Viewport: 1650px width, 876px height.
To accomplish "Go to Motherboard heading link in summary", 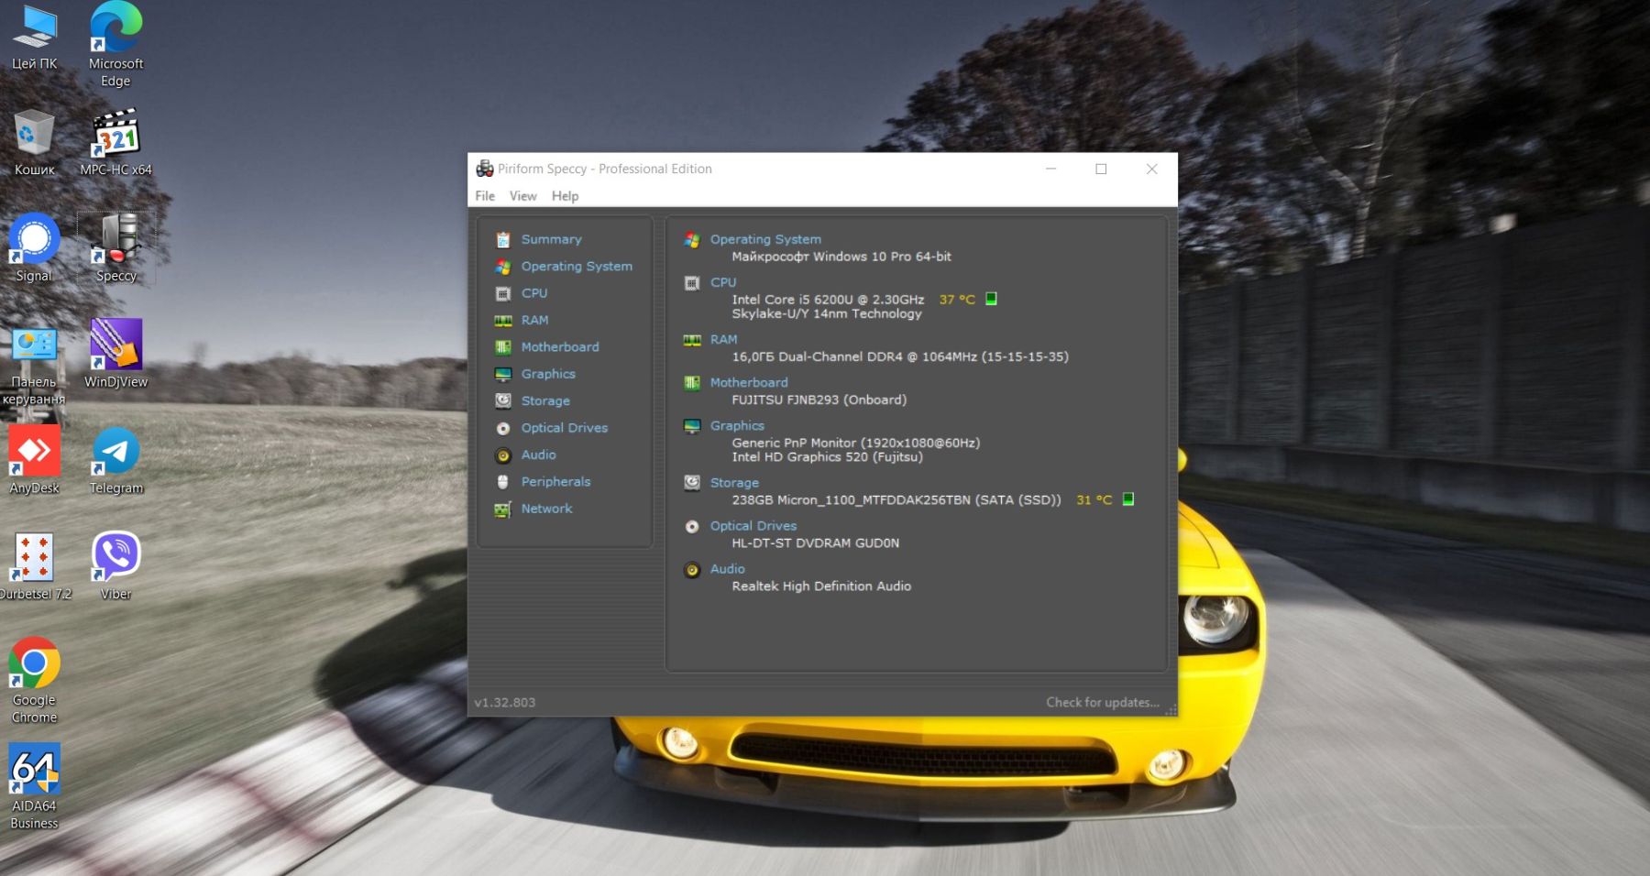I will coord(749,382).
